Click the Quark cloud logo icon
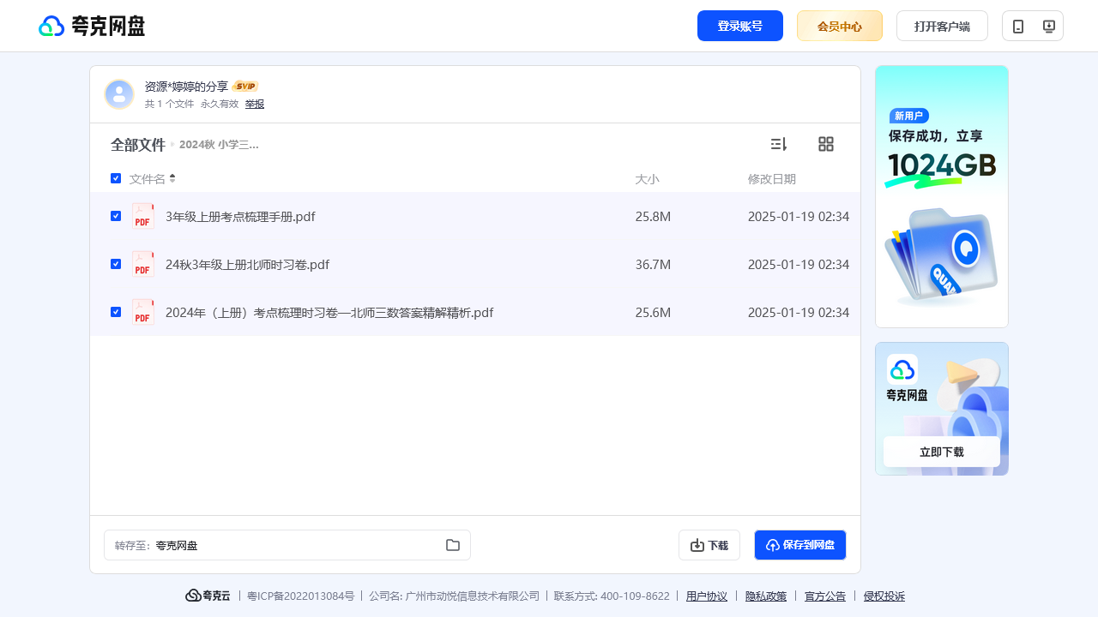The height and width of the screenshot is (617, 1098). click(x=51, y=26)
